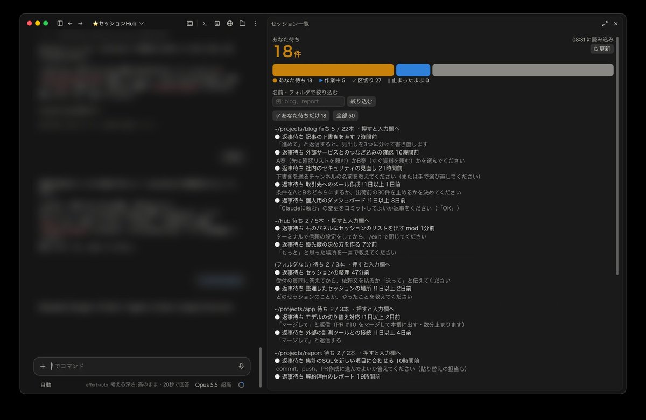The height and width of the screenshot is (420, 646).
Task: Click the person panel toolbar icon
Action: pos(217,23)
